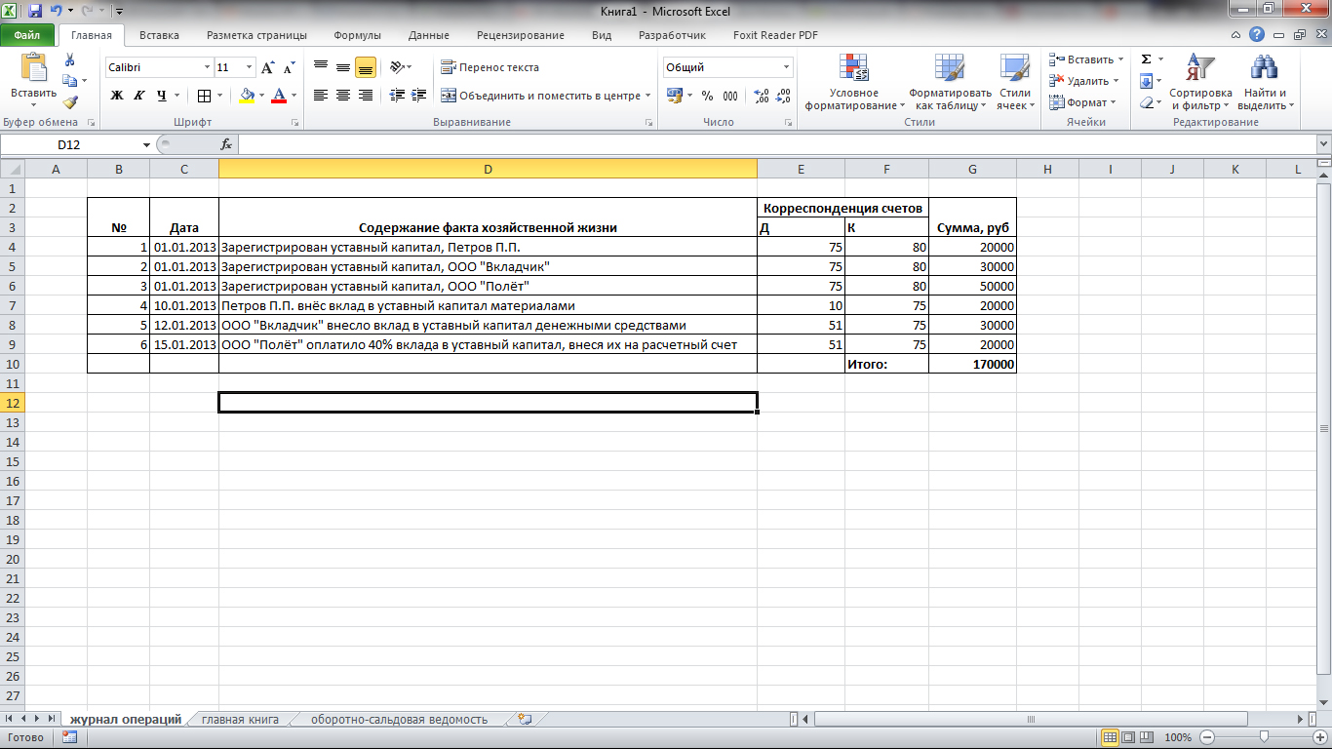Switch to Page Break Preview in status bar
Viewport: 1332px width, 749px height.
[1146, 737]
